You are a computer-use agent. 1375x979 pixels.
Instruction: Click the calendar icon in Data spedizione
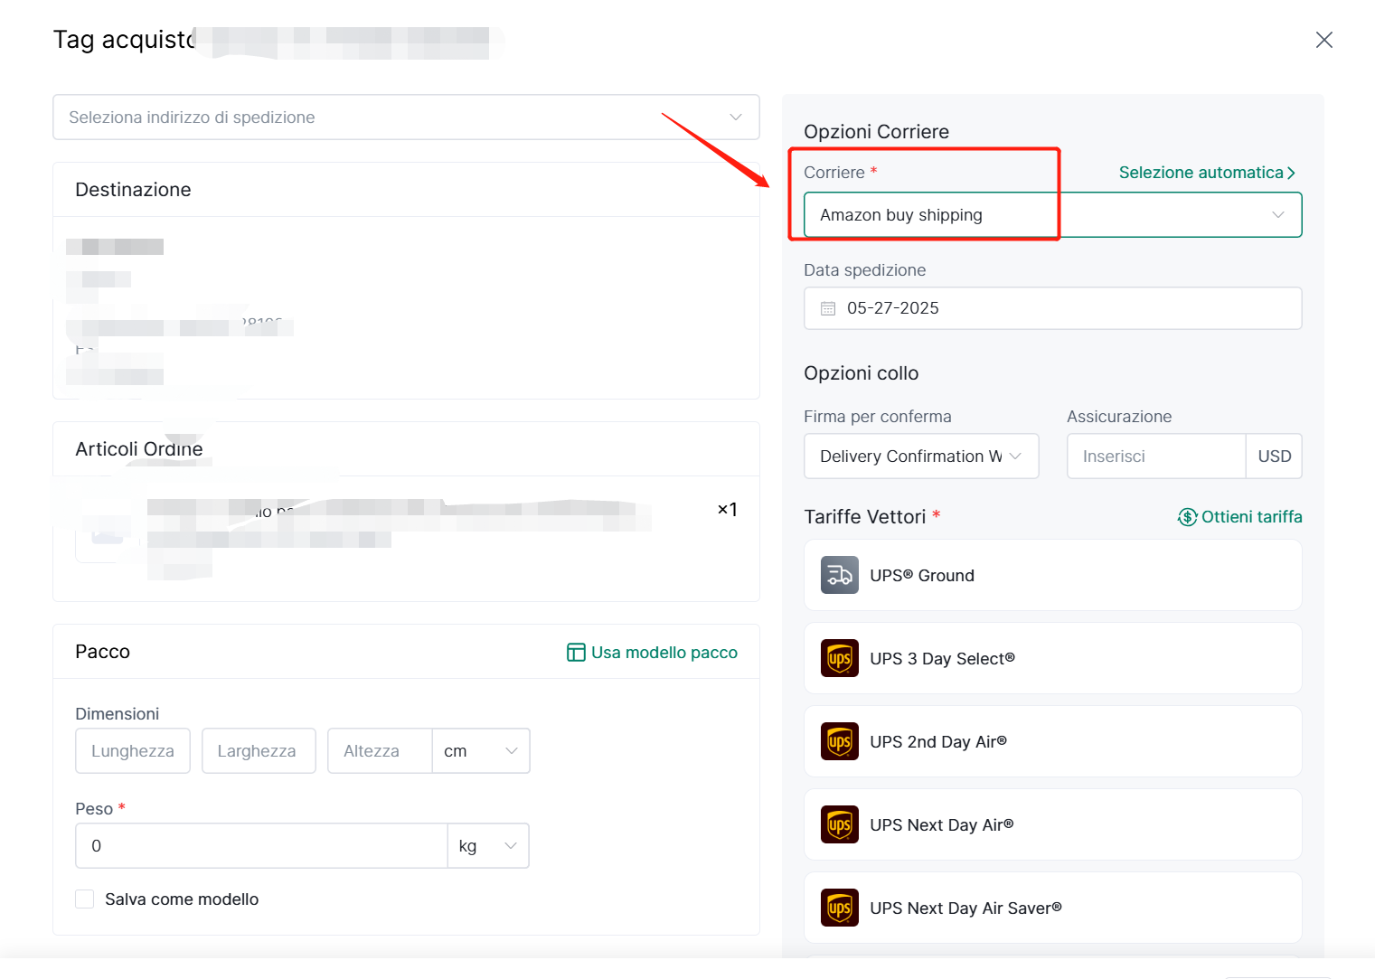(x=828, y=308)
